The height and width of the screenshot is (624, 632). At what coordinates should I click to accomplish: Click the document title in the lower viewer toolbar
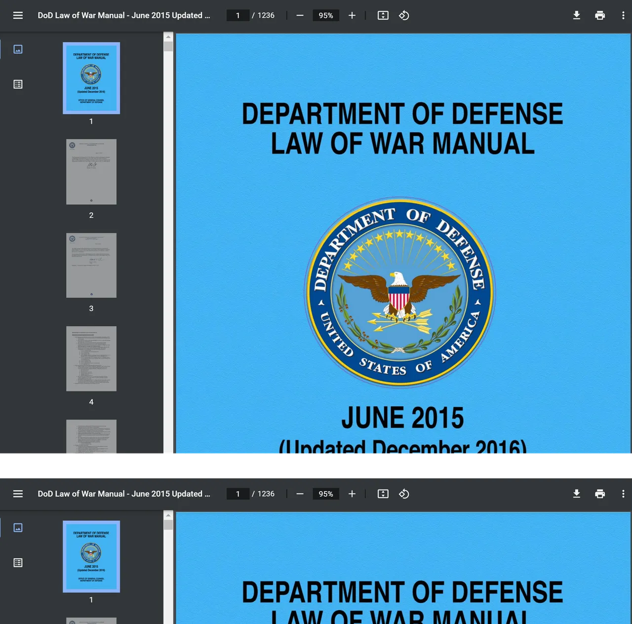pos(124,494)
